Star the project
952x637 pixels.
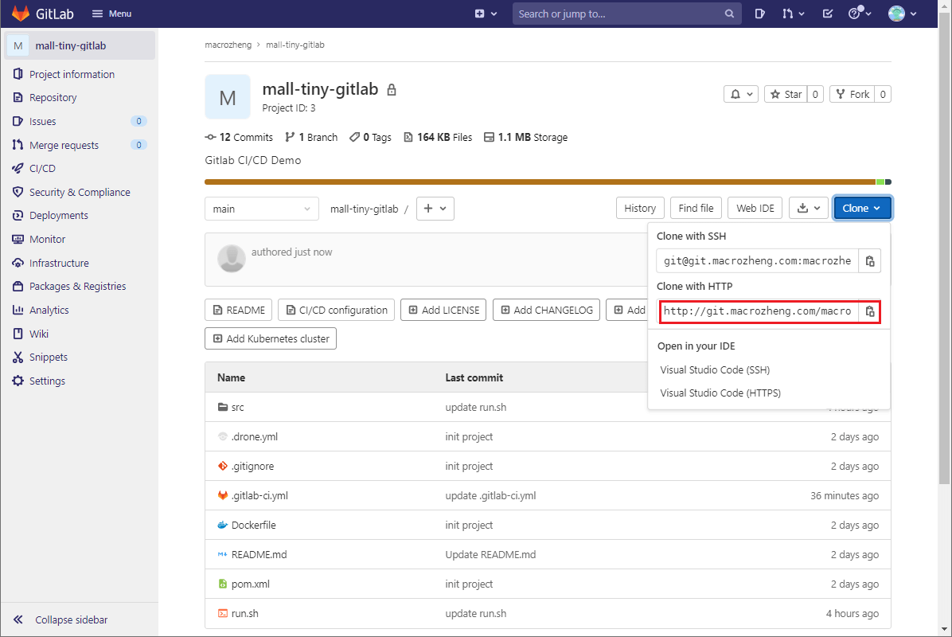pos(786,94)
